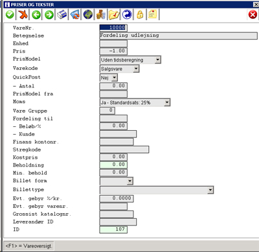Click the Pris field showing -1.00
Screen dimensions: 259x252
[113, 51]
